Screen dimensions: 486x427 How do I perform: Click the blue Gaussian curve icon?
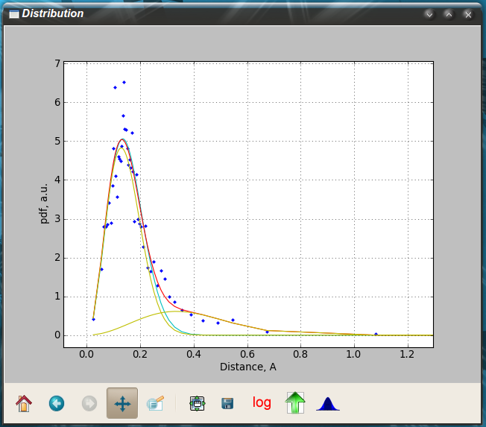click(x=328, y=404)
